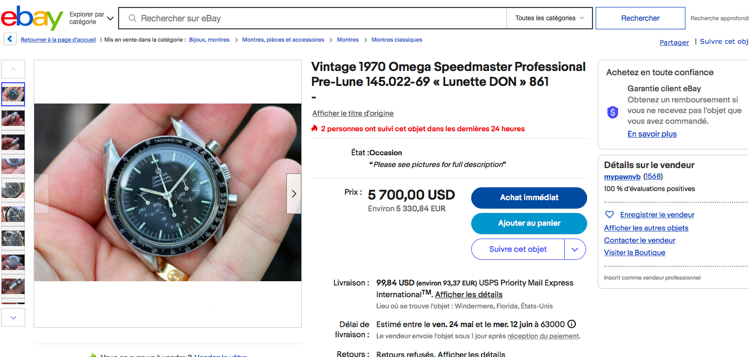This screenshot has height=357, width=749.
Task: Open the Explorer par catégorie menu
Action: 91,18
